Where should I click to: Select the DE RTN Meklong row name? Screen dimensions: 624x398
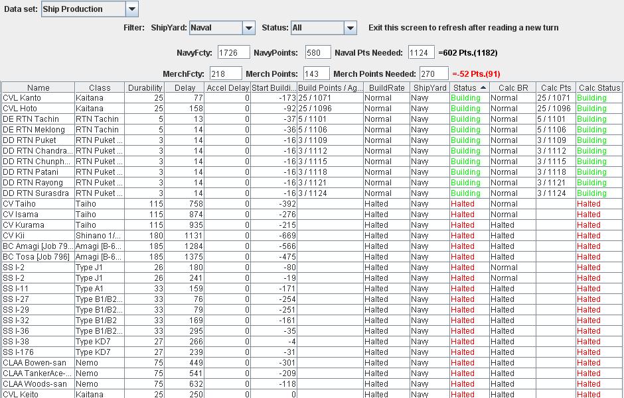point(39,130)
